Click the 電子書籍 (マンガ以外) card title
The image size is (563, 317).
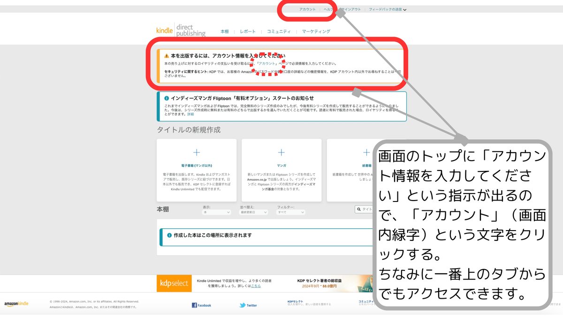click(197, 166)
